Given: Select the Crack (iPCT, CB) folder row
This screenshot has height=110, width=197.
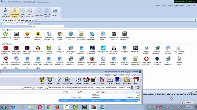Looking at the screenshot, I should coord(99,98).
